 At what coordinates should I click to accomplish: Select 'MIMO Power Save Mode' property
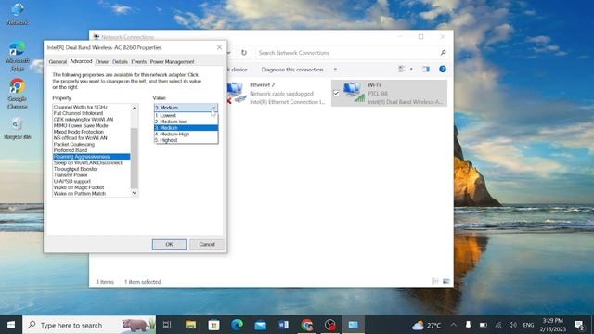91,126
